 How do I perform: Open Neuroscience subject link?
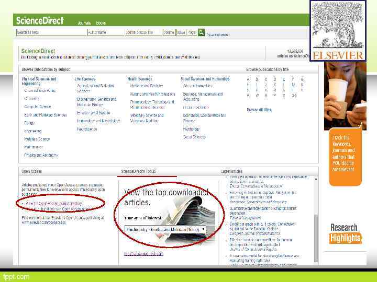pyautogui.click(x=87, y=129)
